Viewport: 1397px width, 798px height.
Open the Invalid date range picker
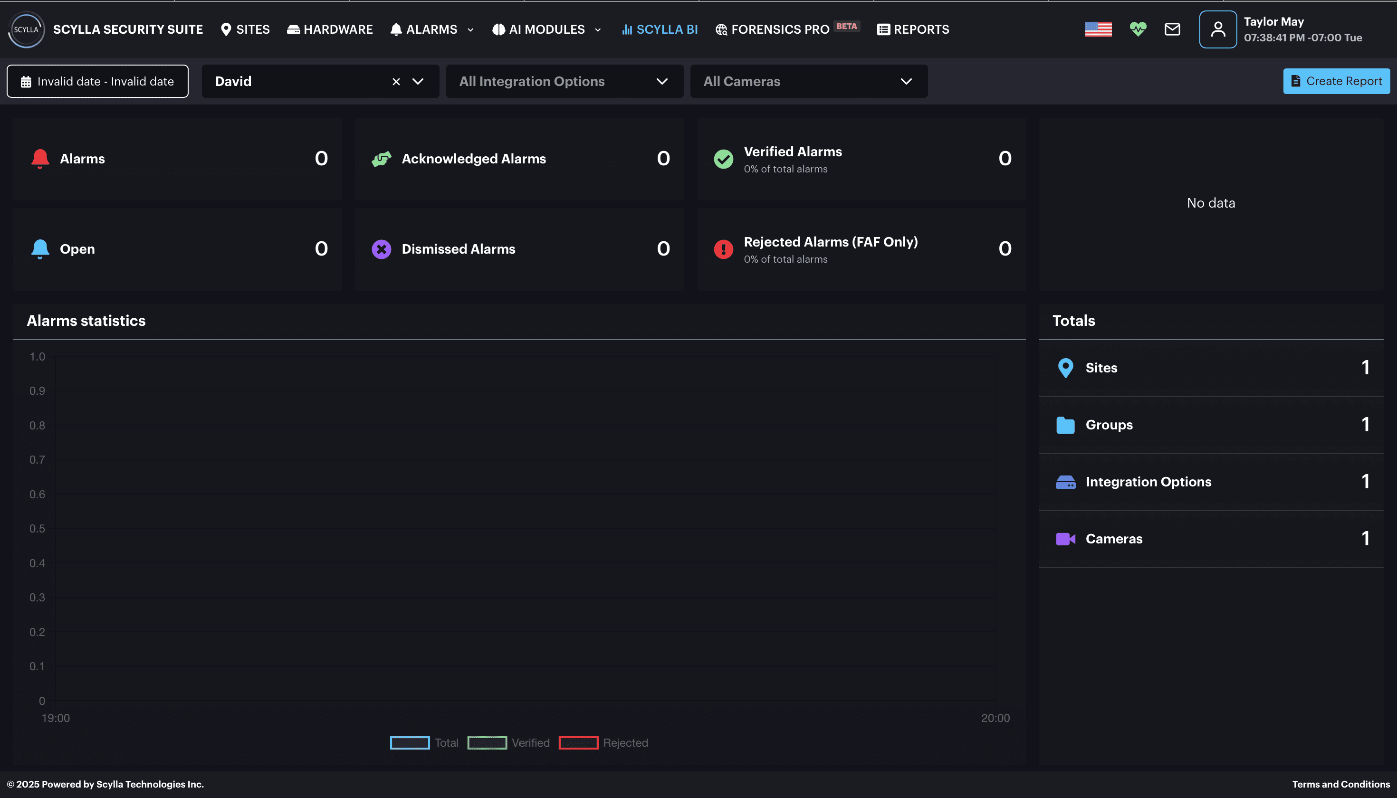pyautogui.click(x=97, y=82)
